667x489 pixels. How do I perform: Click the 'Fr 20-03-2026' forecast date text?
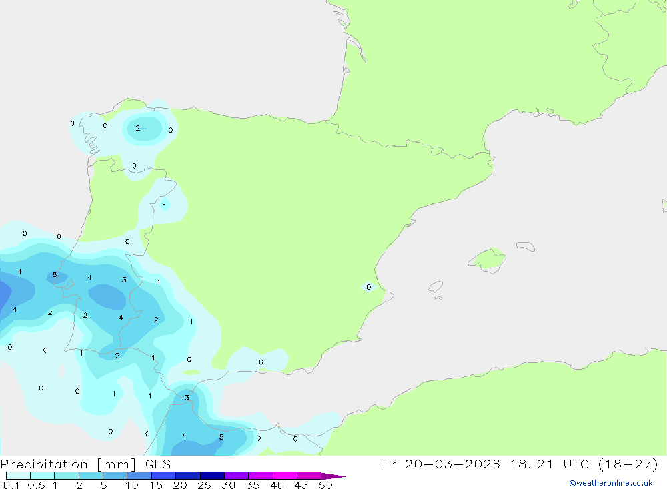441,464
